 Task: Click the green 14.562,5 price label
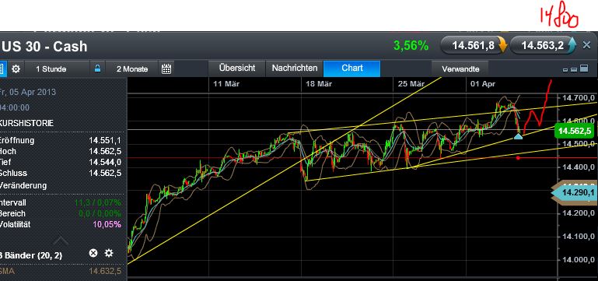tap(574, 132)
